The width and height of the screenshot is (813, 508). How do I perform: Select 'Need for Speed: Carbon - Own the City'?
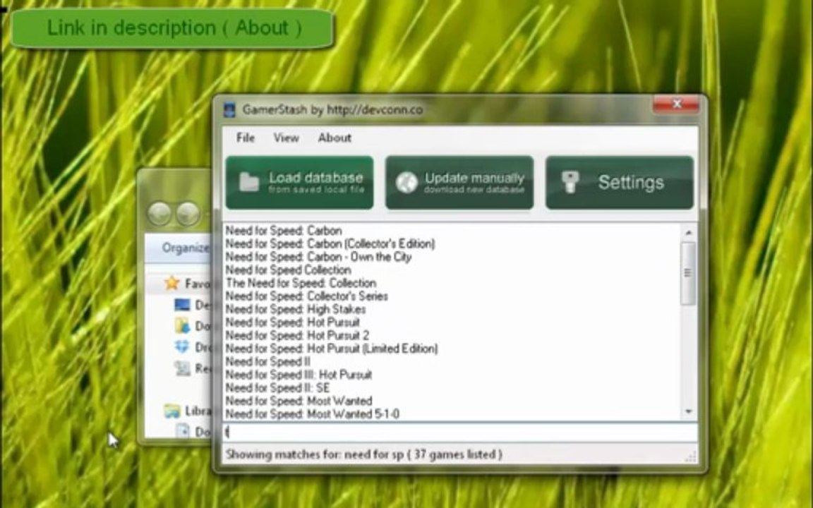click(318, 257)
